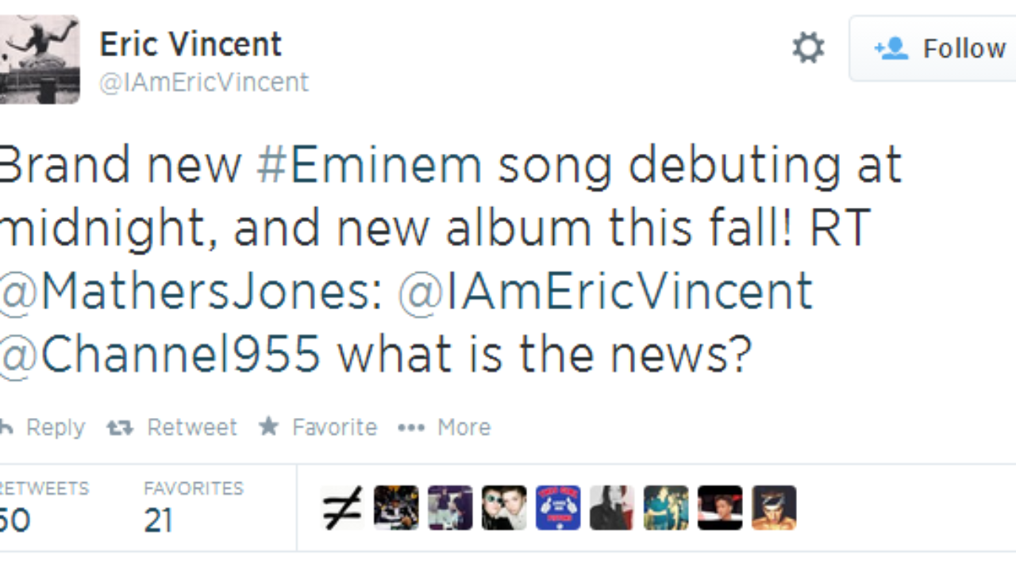Favorite the tweet with the star
Viewport: 1016px width, 571px height.
coord(318,427)
